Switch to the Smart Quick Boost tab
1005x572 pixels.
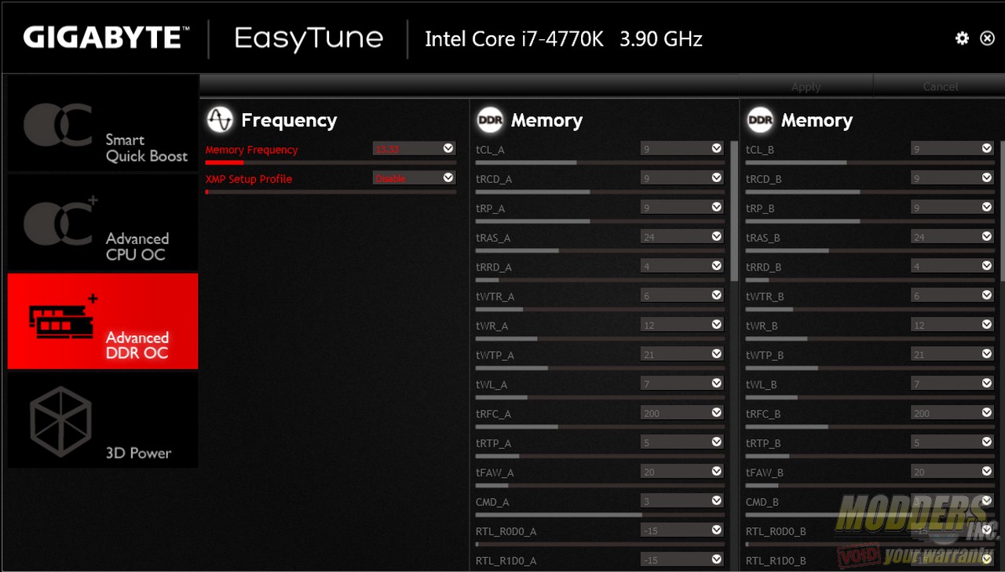tap(103, 124)
